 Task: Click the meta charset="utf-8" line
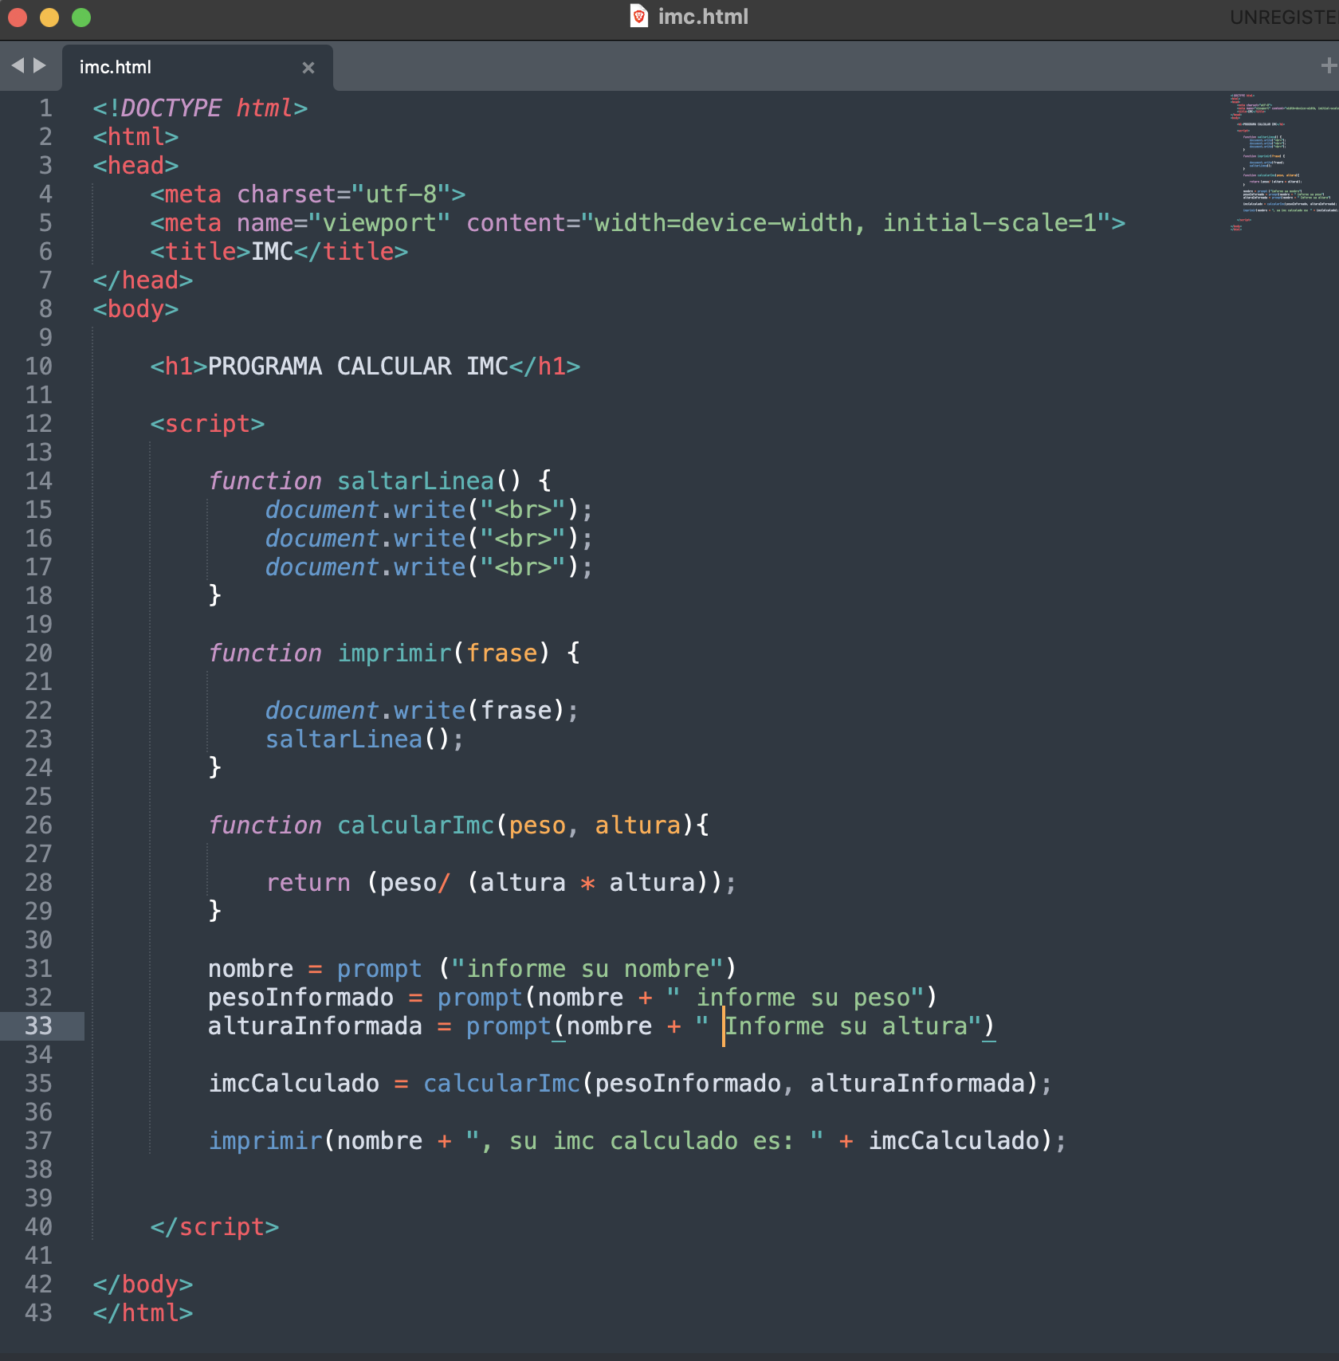pyautogui.click(x=308, y=194)
